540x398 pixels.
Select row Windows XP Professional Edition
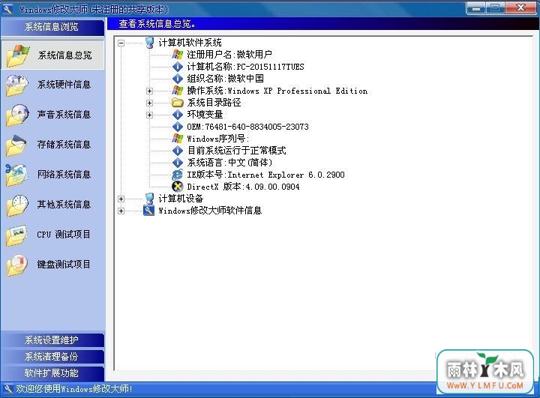click(277, 91)
